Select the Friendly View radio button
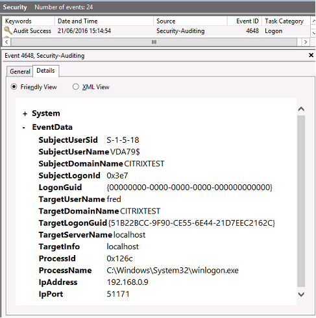 [14, 87]
